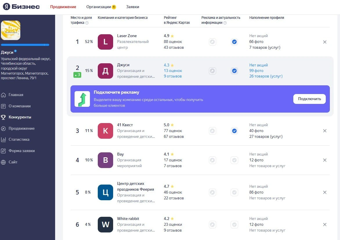The width and height of the screenshot is (340, 240).
Task: Click the blue profile completion progress bar
Action: (x=25, y=45)
